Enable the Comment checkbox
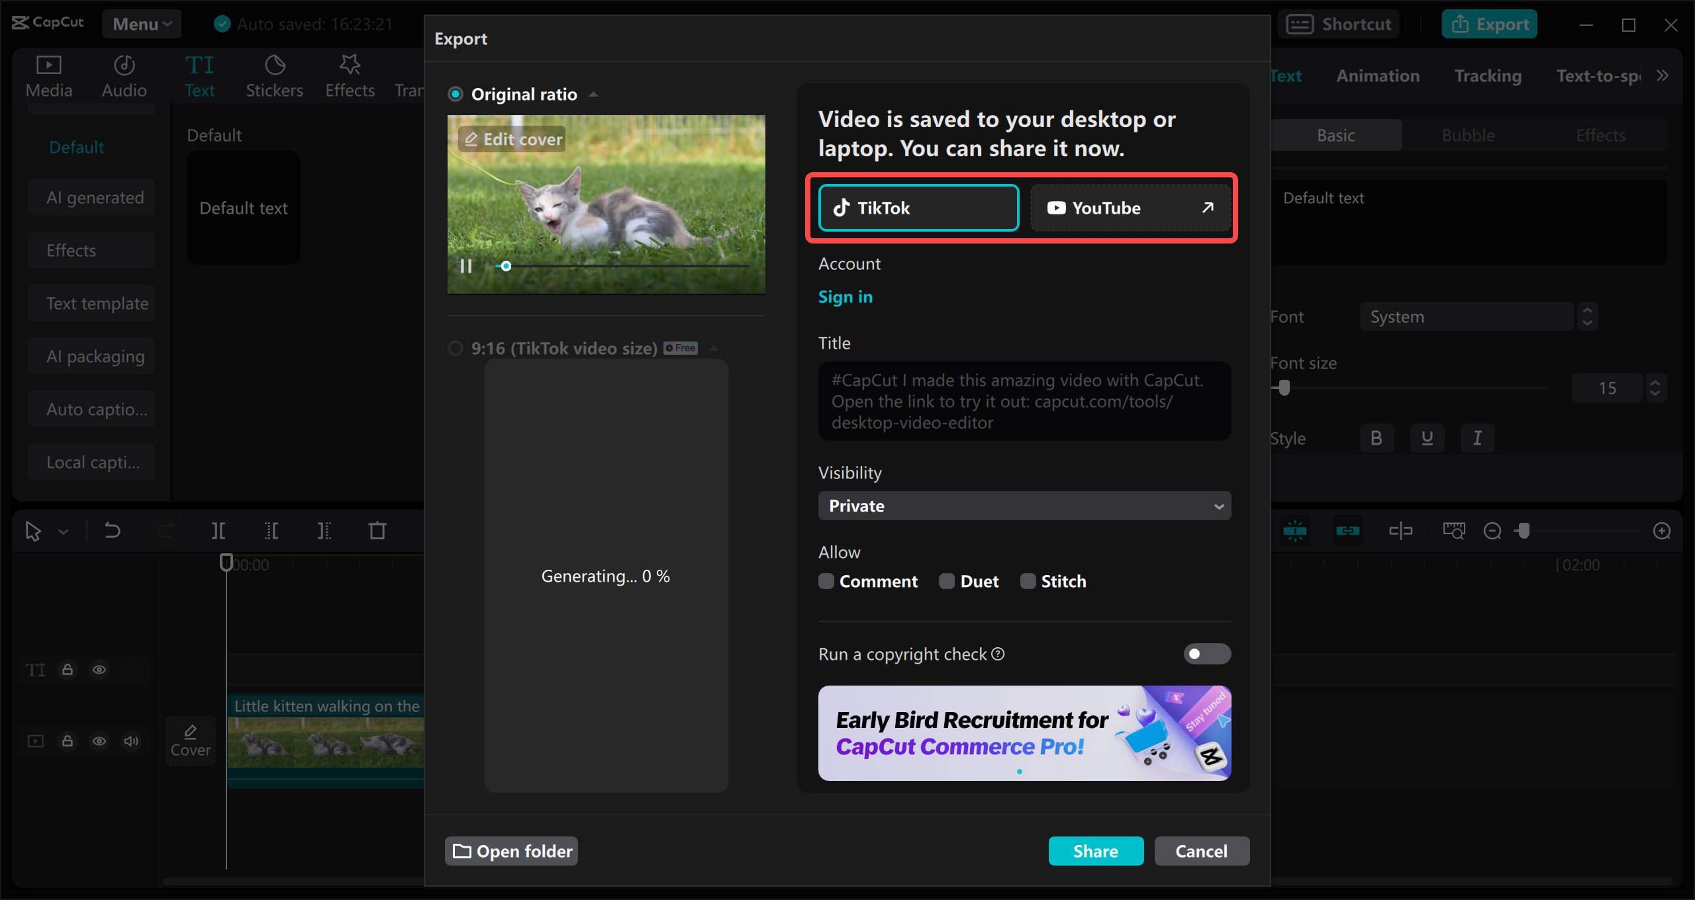This screenshot has width=1695, height=900. coord(826,581)
